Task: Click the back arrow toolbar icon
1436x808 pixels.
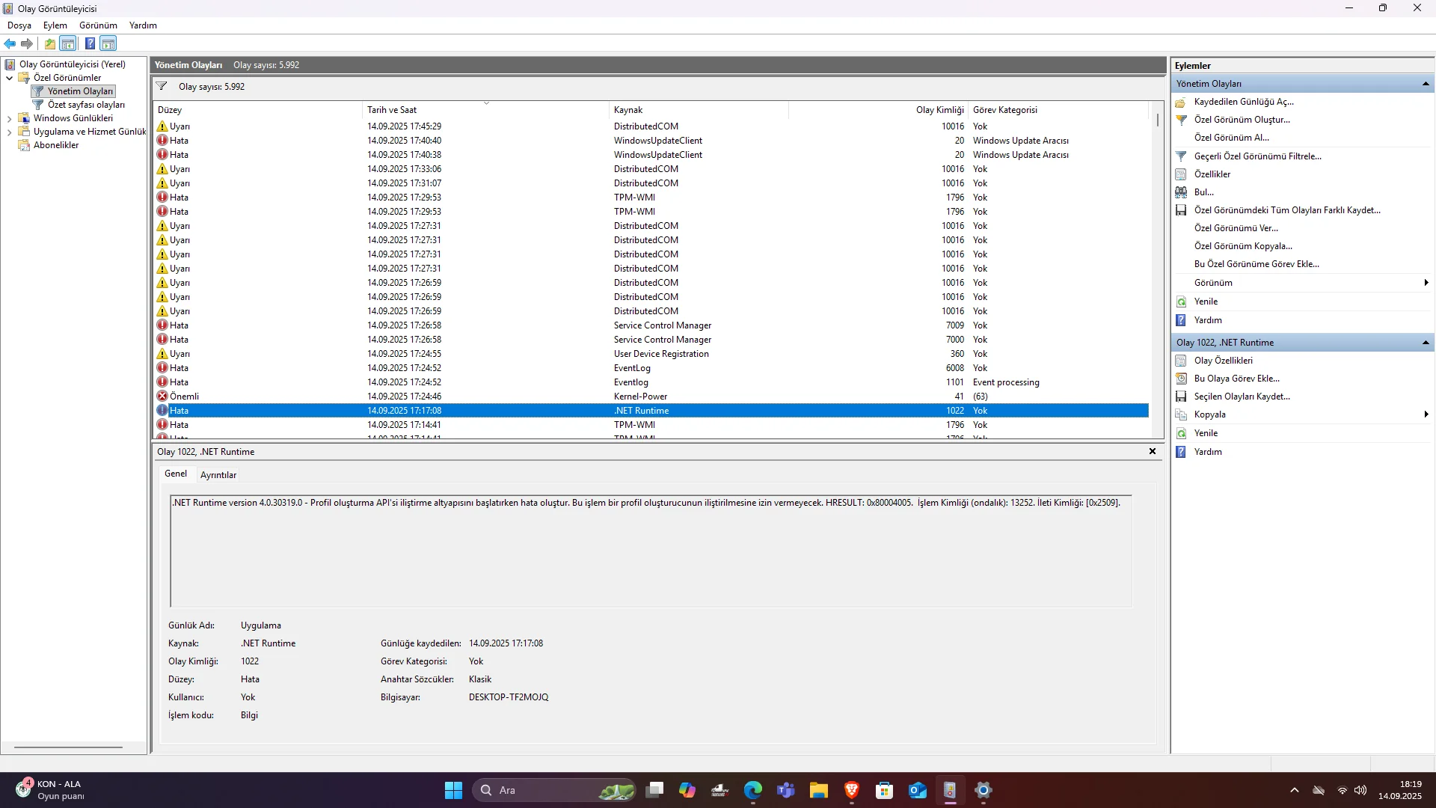Action: click(10, 43)
